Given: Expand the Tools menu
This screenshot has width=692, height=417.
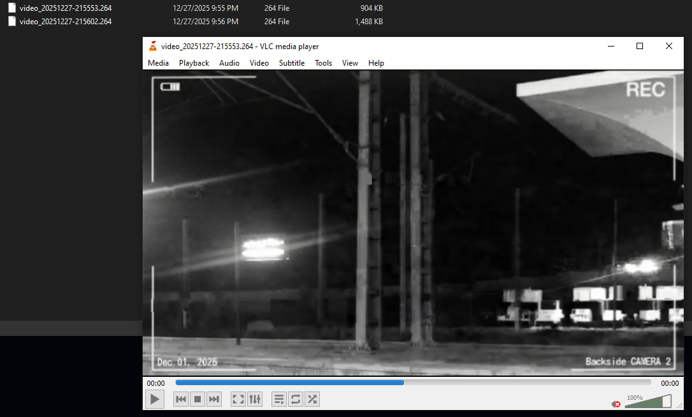Looking at the screenshot, I should (323, 63).
